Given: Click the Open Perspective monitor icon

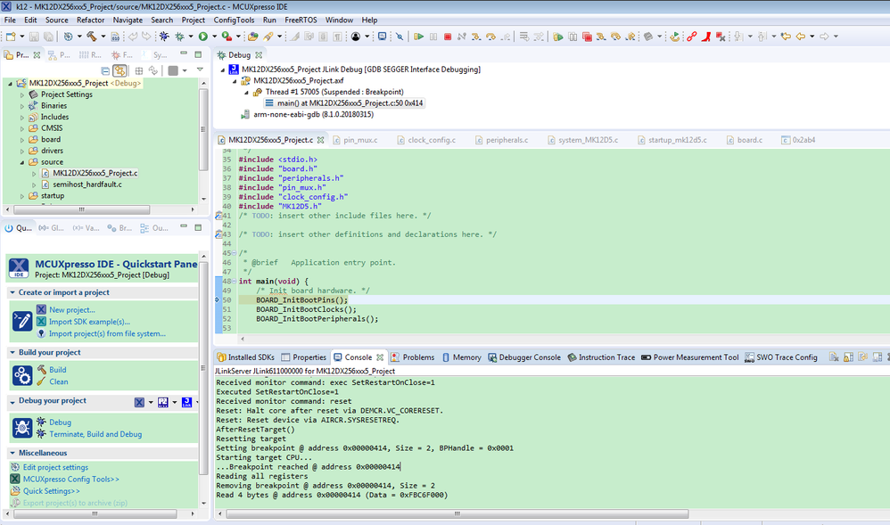Looking at the screenshot, I should (x=382, y=37).
